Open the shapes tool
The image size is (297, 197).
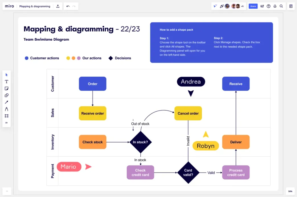point(7,95)
